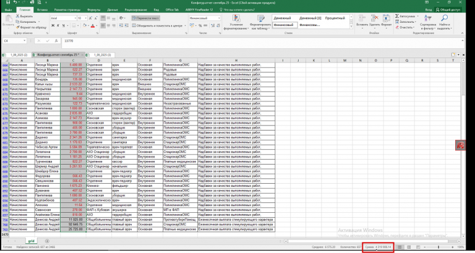
Task: Toggle italic formatting (К)
Action: pos(59,26)
